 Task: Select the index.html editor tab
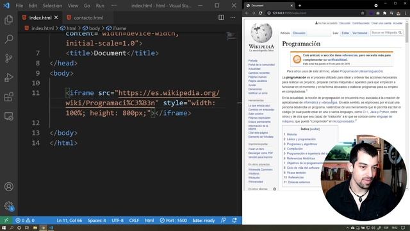tap(40, 17)
